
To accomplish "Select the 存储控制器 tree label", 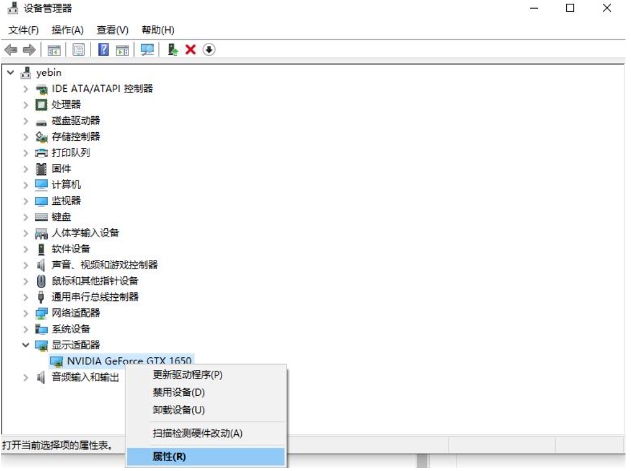I will coord(76,137).
